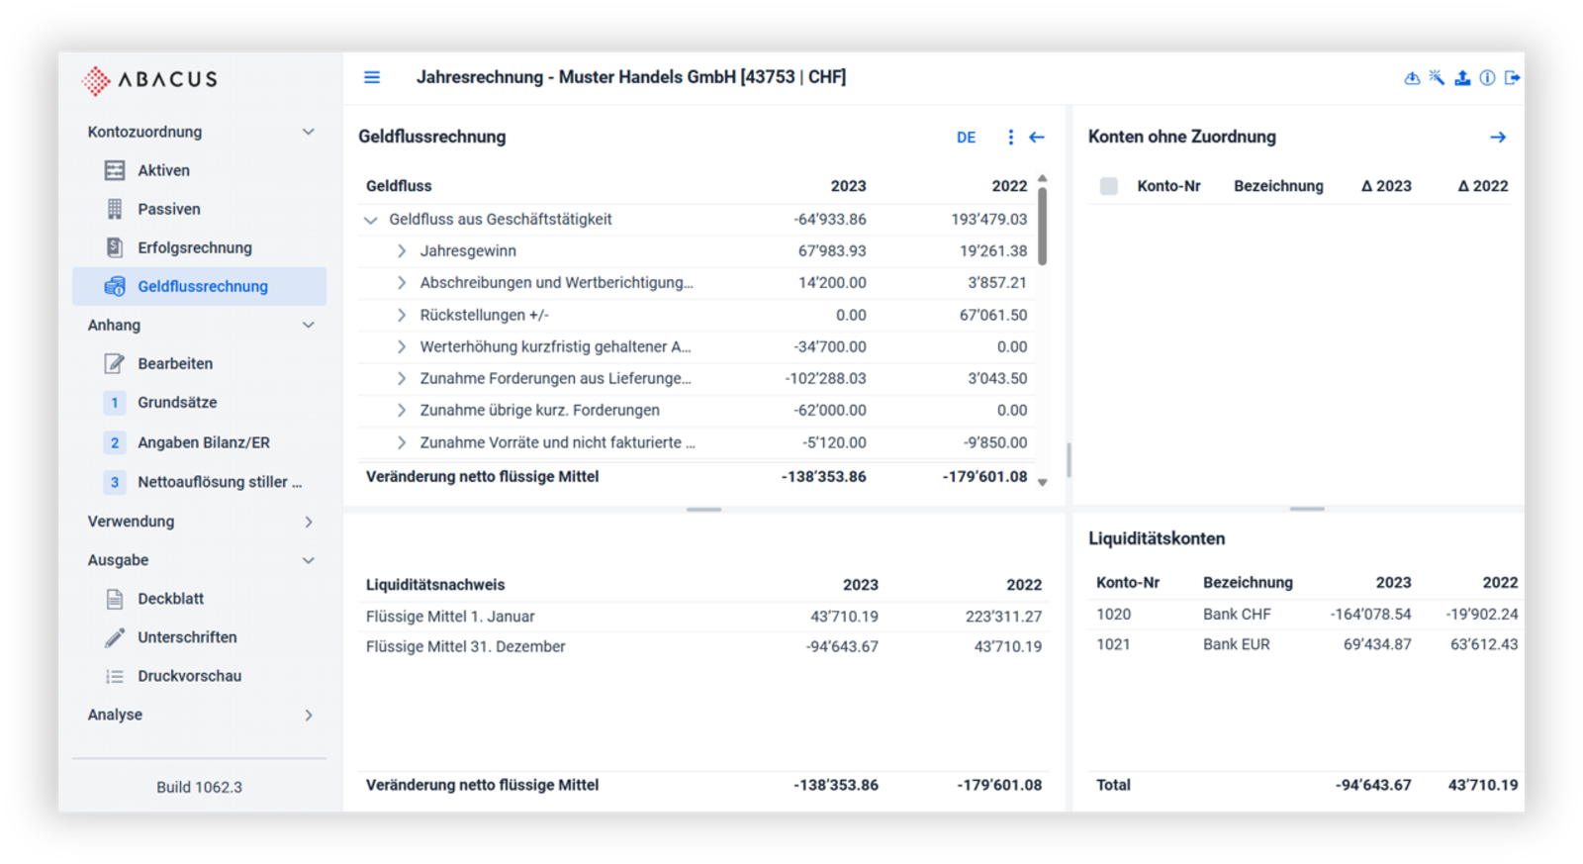The width and height of the screenshot is (1583, 864).
Task: Click the upload icon in top toolbar
Action: click(x=1462, y=78)
